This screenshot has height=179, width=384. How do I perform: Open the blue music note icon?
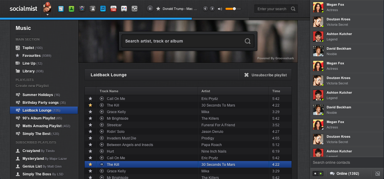click(x=103, y=9)
